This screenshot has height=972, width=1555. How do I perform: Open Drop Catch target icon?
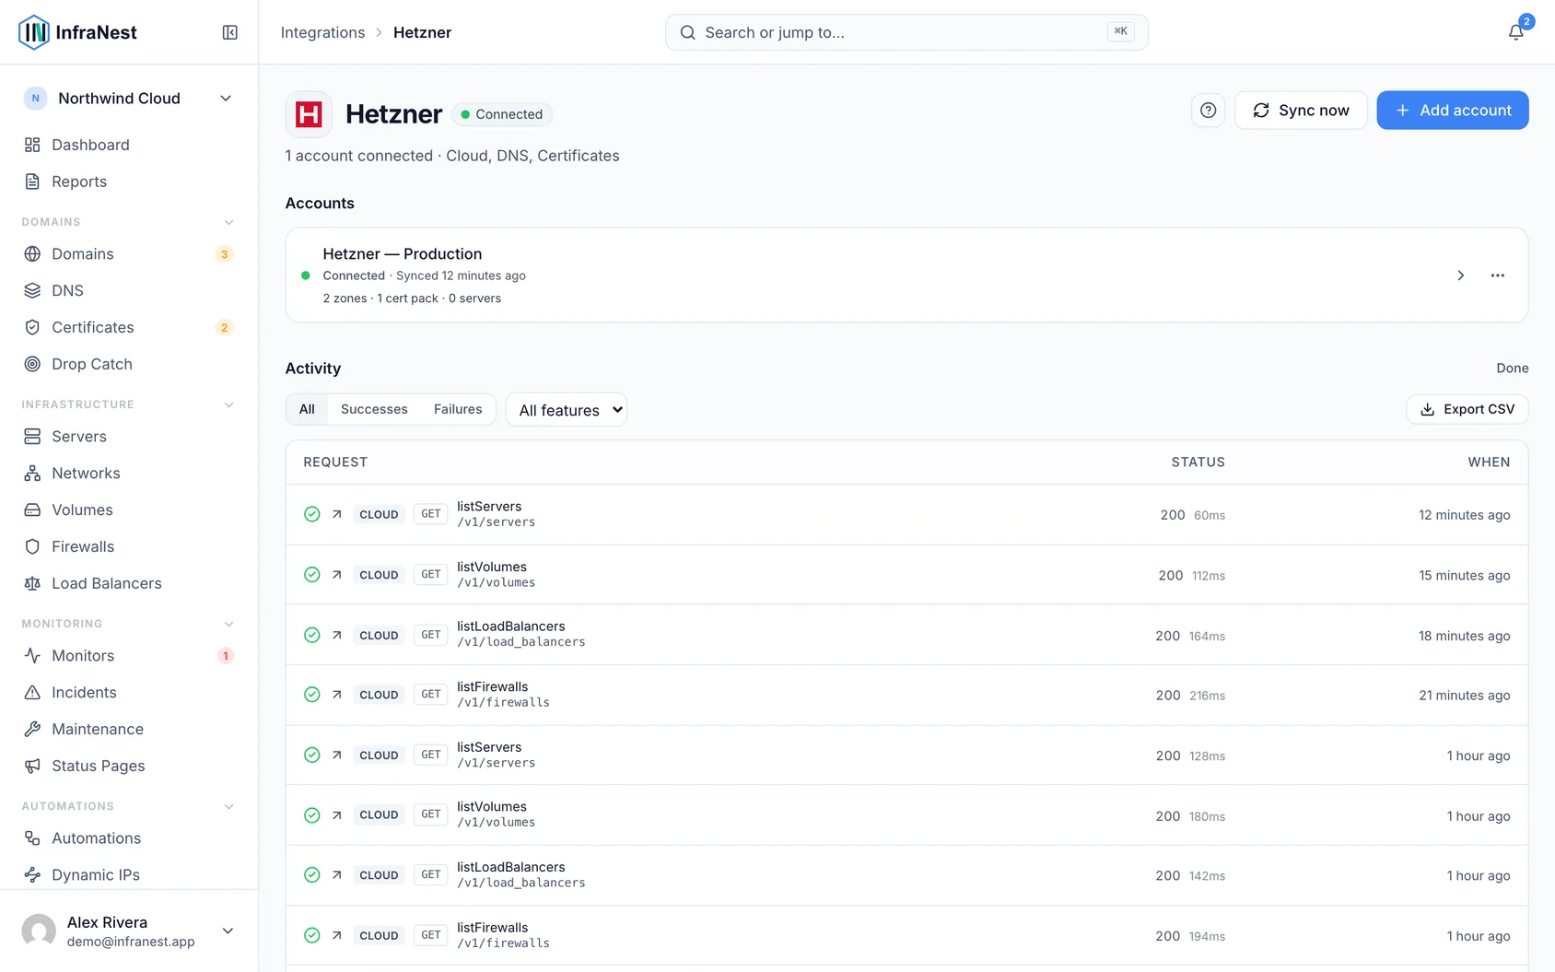[x=32, y=364]
